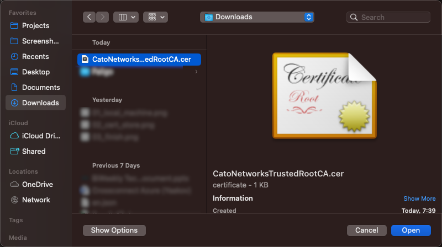This screenshot has height=247, width=442.
Task: Select Projects folder in sidebar
Action: pos(35,25)
